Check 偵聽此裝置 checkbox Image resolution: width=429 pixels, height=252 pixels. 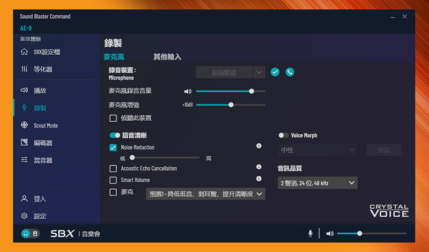(x=113, y=118)
